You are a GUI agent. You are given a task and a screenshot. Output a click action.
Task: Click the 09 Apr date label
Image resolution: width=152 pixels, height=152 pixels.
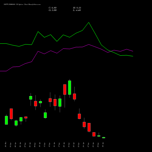35,145
